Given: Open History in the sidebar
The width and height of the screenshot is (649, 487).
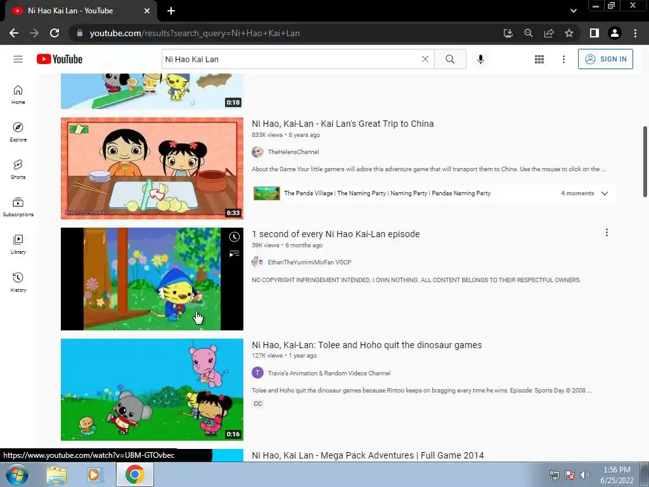Looking at the screenshot, I should [18, 282].
